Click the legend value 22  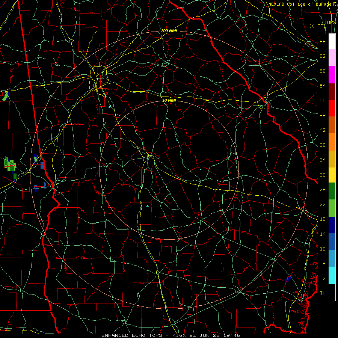tap(323, 204)
